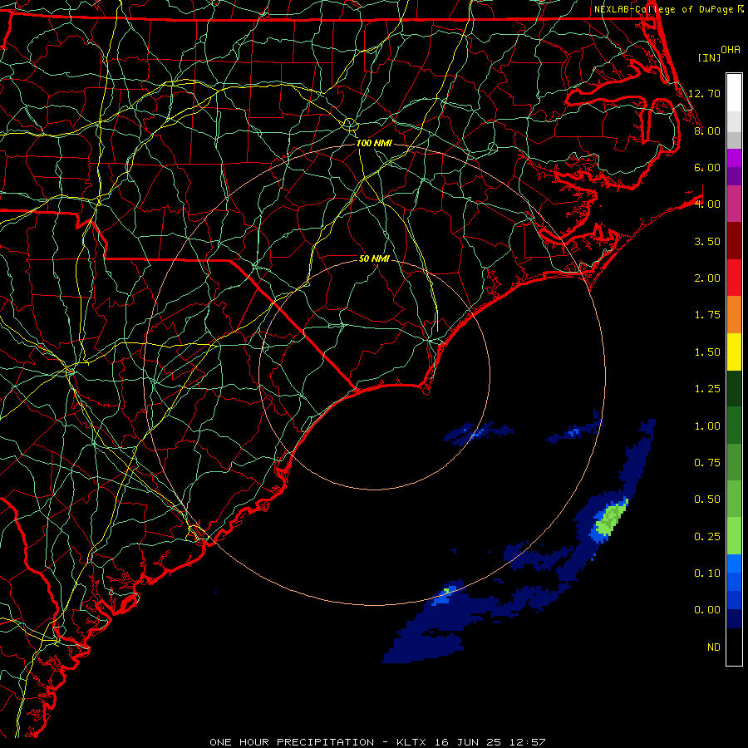Click the "1.00" legend label
The width and height of the screenshot is (748, 748).
pyautogui.click(x=707, y=426)
